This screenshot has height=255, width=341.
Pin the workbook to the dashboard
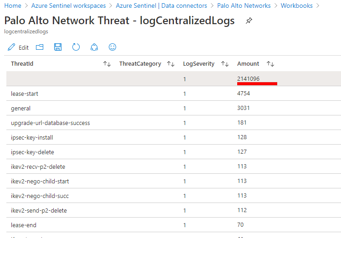[x=249, y=21]
